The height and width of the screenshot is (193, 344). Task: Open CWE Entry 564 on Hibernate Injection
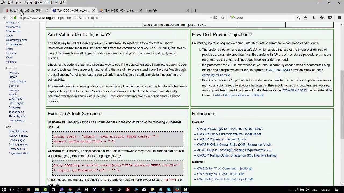[x=225, y=179]
